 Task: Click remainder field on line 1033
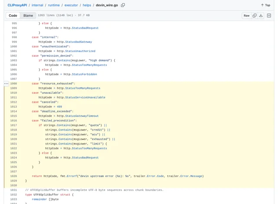pyautogui.click(x=40, y=199)
